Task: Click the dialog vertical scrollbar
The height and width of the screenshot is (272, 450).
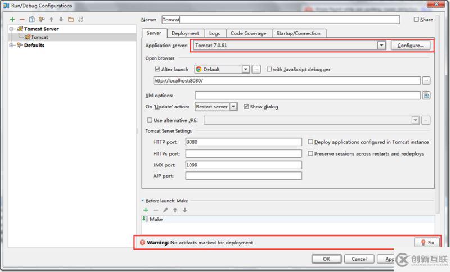Action: [x=438, y=115]
